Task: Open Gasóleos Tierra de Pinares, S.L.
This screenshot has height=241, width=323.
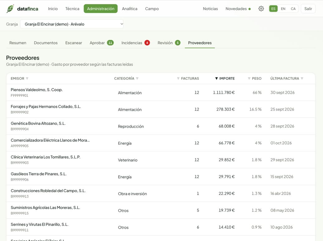Action: pyautogui.click(x=161, y=177)
